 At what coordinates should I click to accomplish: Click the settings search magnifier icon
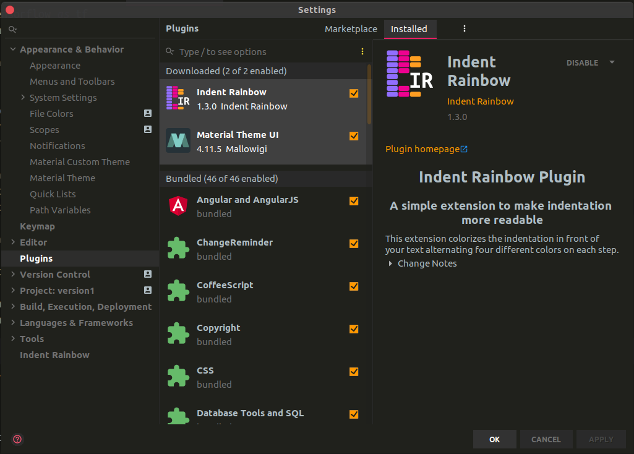tap(12, 29)
